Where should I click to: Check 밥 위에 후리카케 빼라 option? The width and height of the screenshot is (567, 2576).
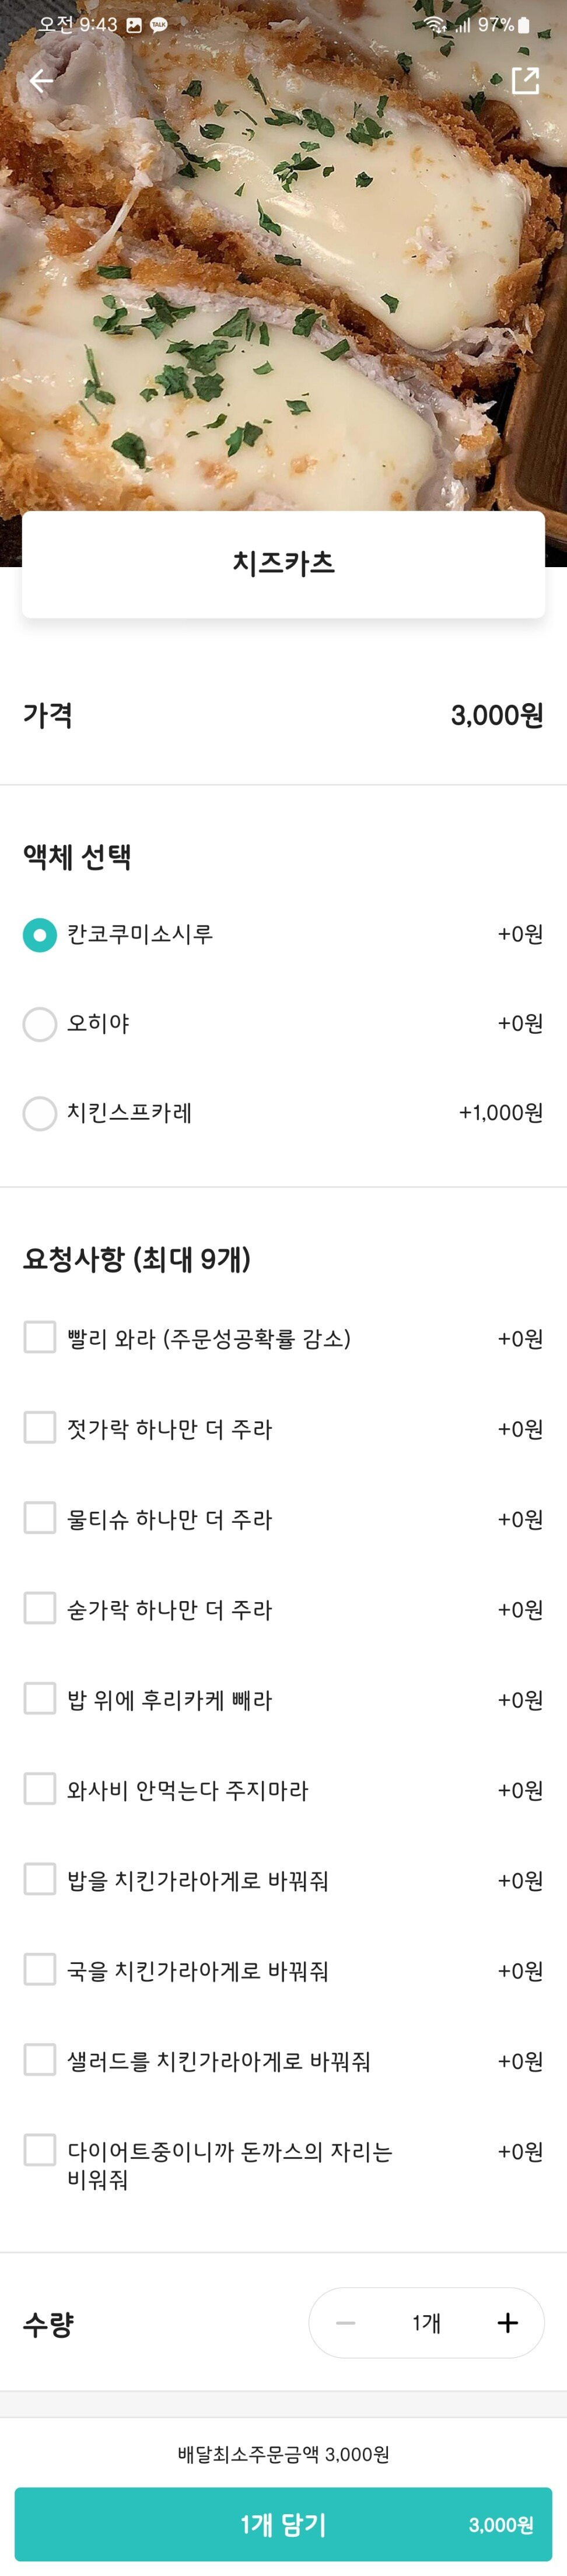tap(40, 1698)
